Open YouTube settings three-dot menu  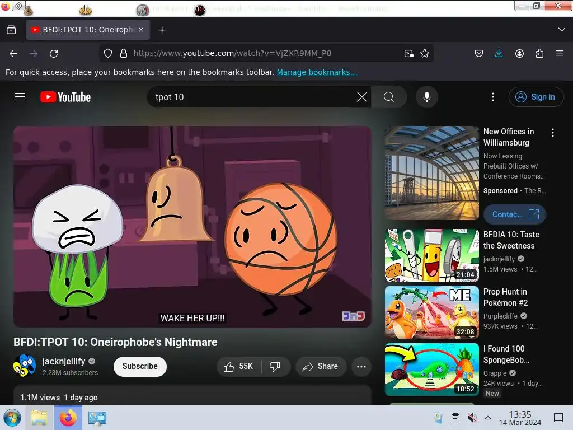(492, 97)
